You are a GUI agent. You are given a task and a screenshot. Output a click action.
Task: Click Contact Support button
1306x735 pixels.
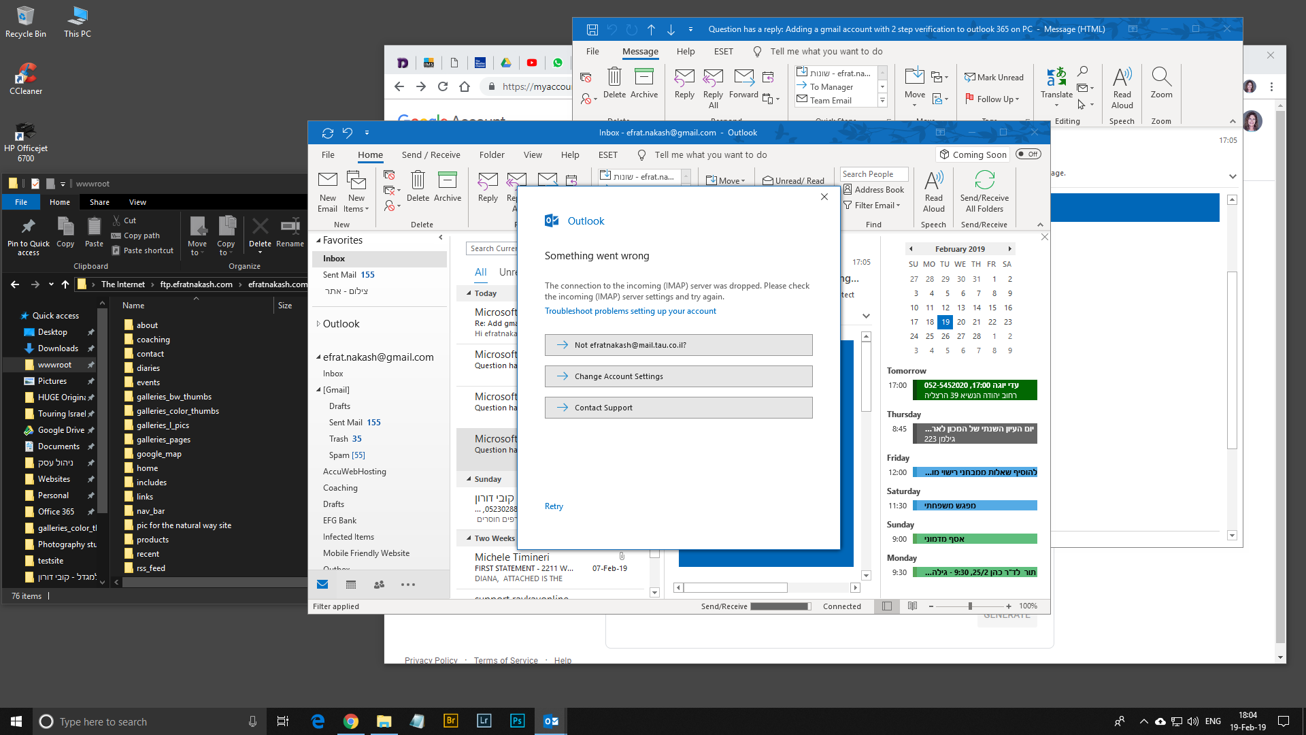[x=678, y=408]
